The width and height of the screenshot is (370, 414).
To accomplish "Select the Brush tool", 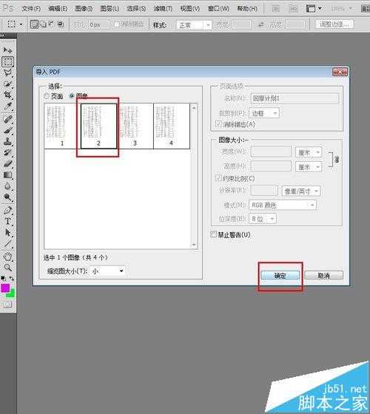I will (x=7, y=130).
